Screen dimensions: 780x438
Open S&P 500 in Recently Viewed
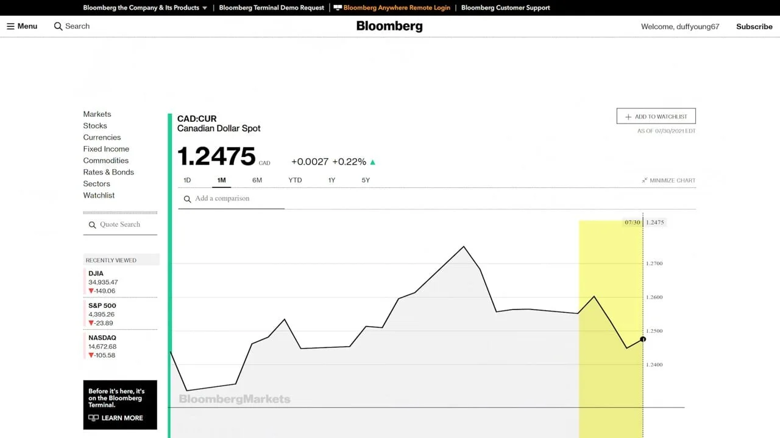click(x=102, y=306)
